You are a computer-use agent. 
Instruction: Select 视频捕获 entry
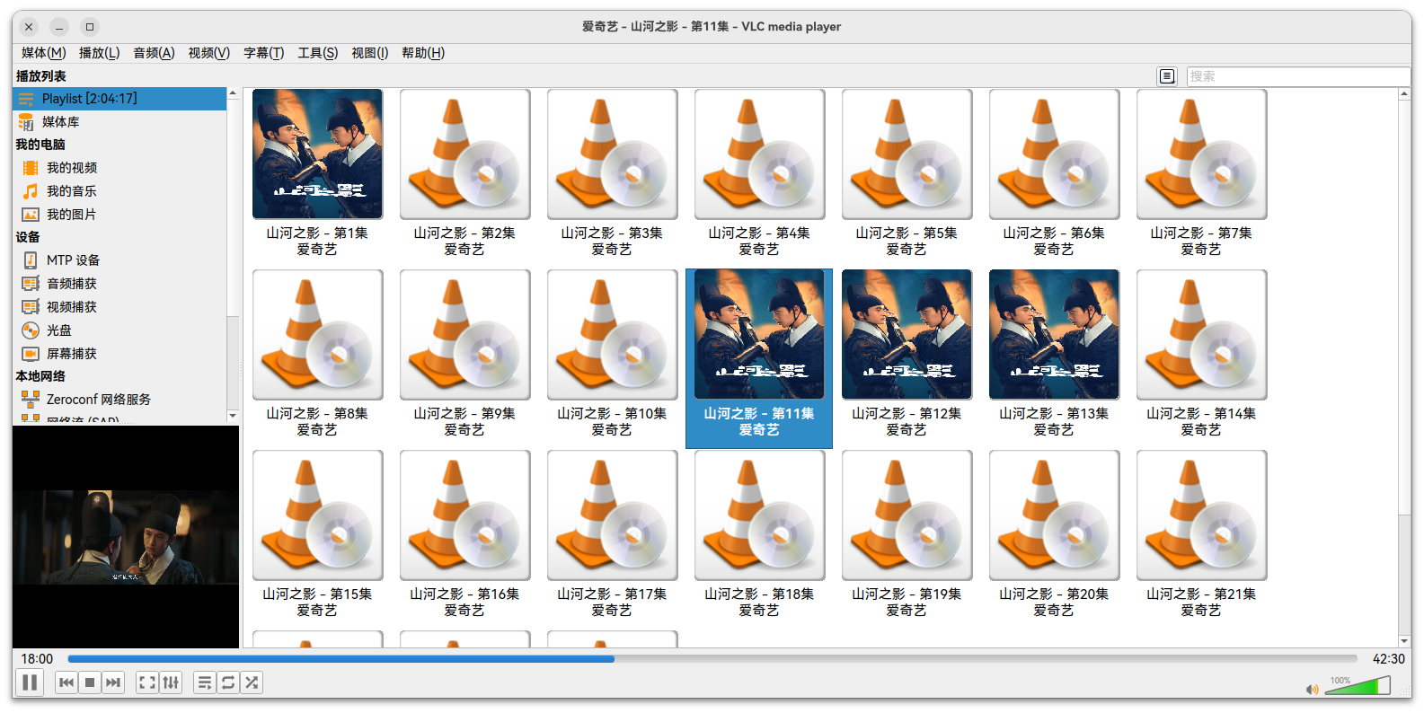[x=119, y=307]
